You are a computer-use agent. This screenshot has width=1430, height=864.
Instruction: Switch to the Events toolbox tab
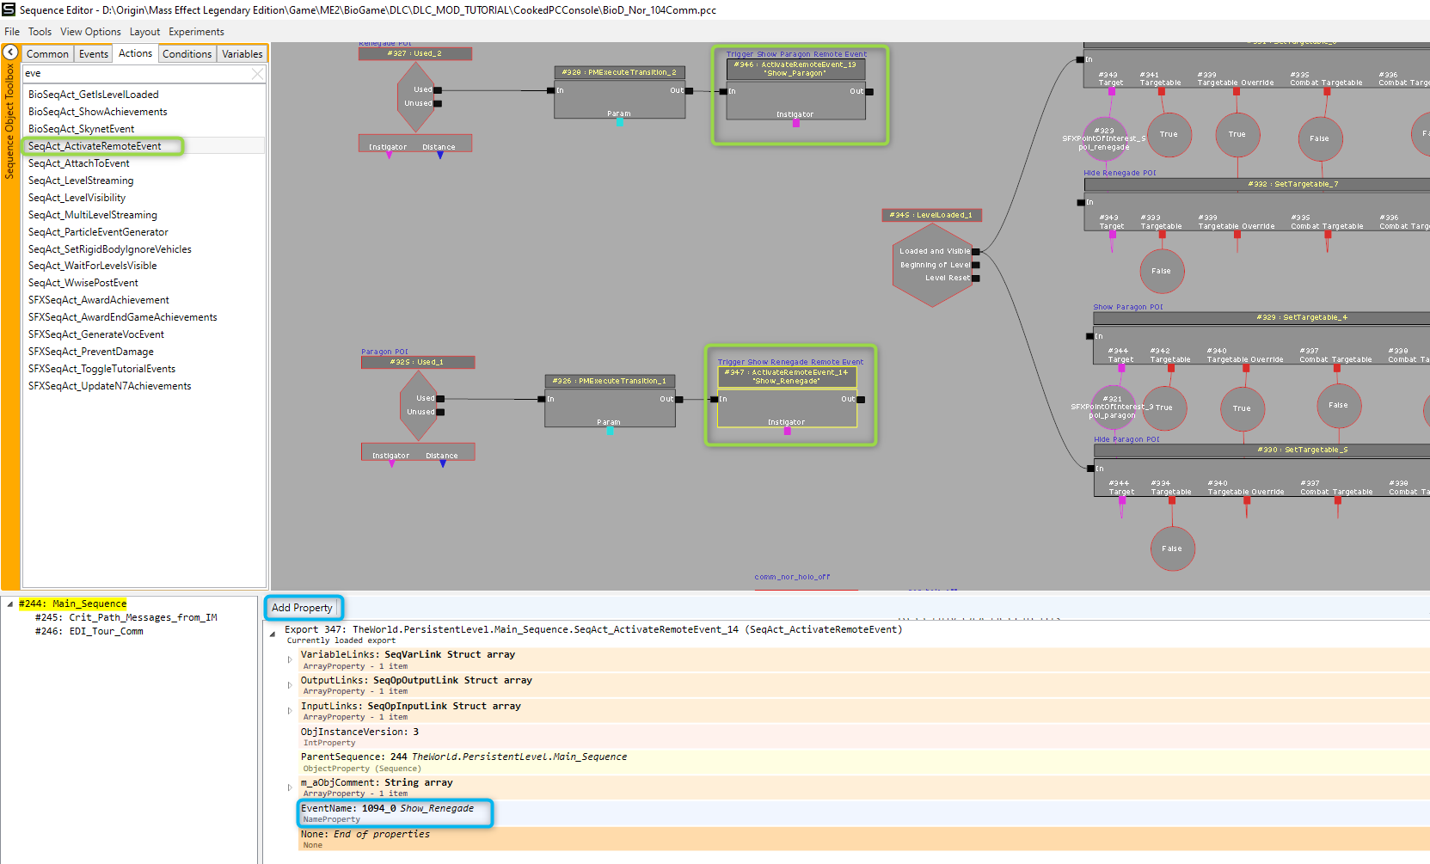tap(94, 53)
